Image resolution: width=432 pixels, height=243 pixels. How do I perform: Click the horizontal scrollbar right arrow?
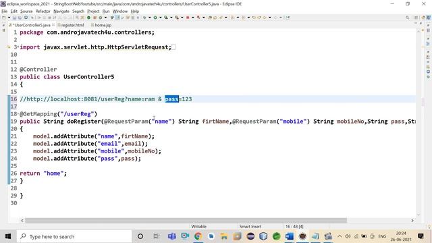pos(412,221)
